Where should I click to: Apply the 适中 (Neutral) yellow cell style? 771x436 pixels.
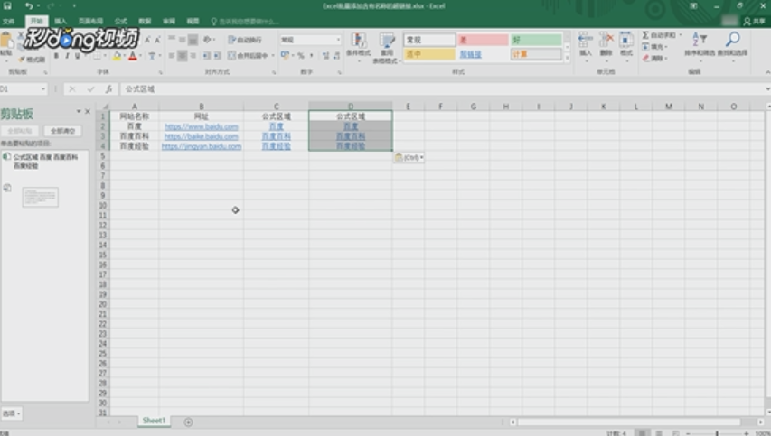429,54
